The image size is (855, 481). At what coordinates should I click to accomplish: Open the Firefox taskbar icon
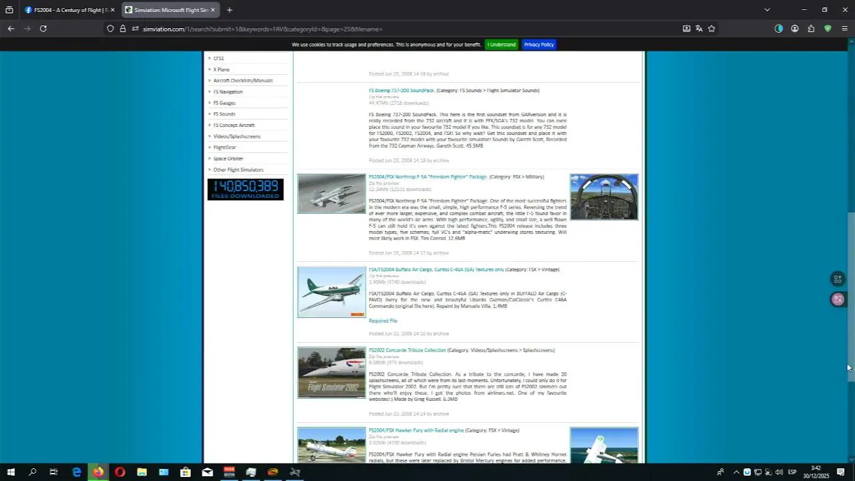point(98,472)
